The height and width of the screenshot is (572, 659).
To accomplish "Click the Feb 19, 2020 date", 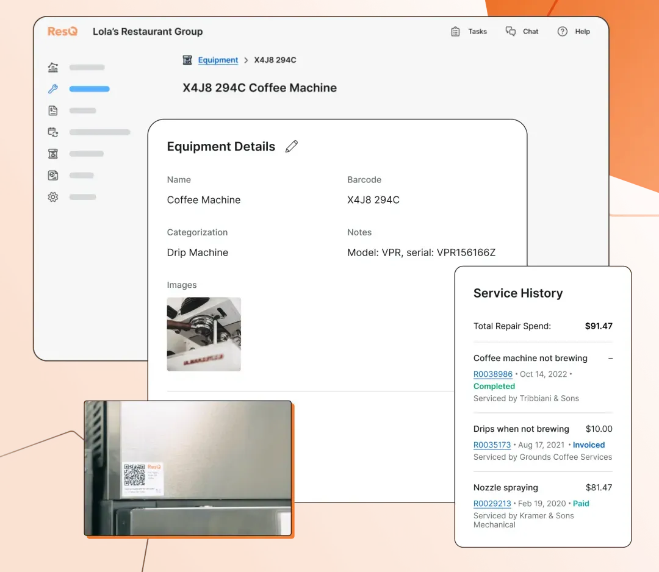I will click(x=542, y=504).
